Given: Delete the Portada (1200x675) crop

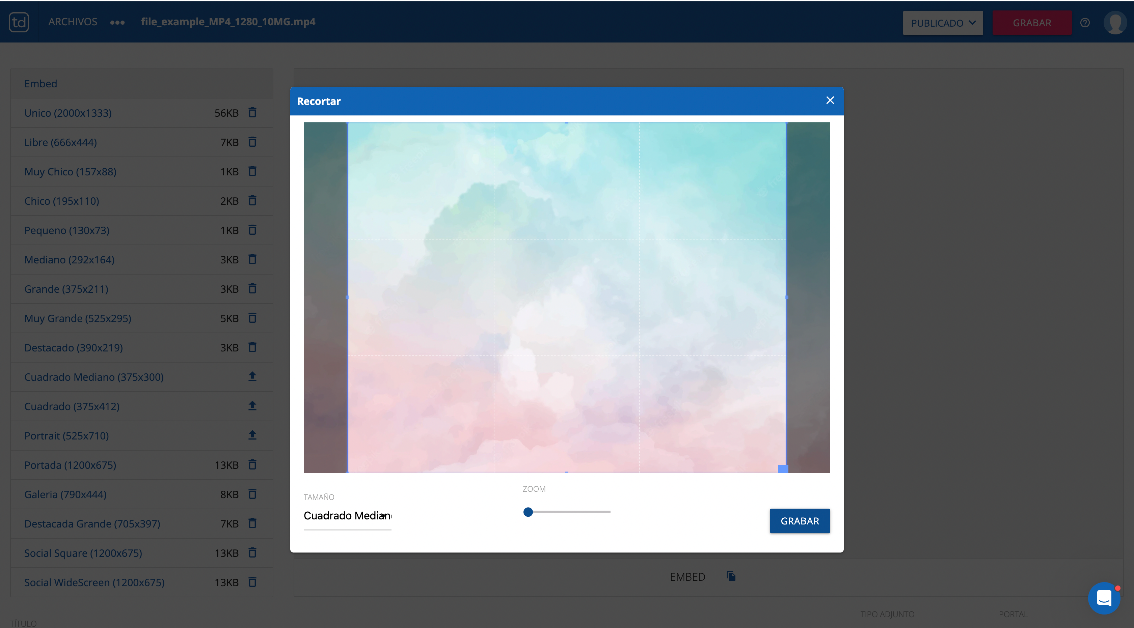Looking at the screenshot, I should click(x=252, y=464).
